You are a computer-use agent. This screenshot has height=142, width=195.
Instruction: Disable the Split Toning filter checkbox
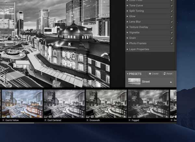tap(172, 11)
